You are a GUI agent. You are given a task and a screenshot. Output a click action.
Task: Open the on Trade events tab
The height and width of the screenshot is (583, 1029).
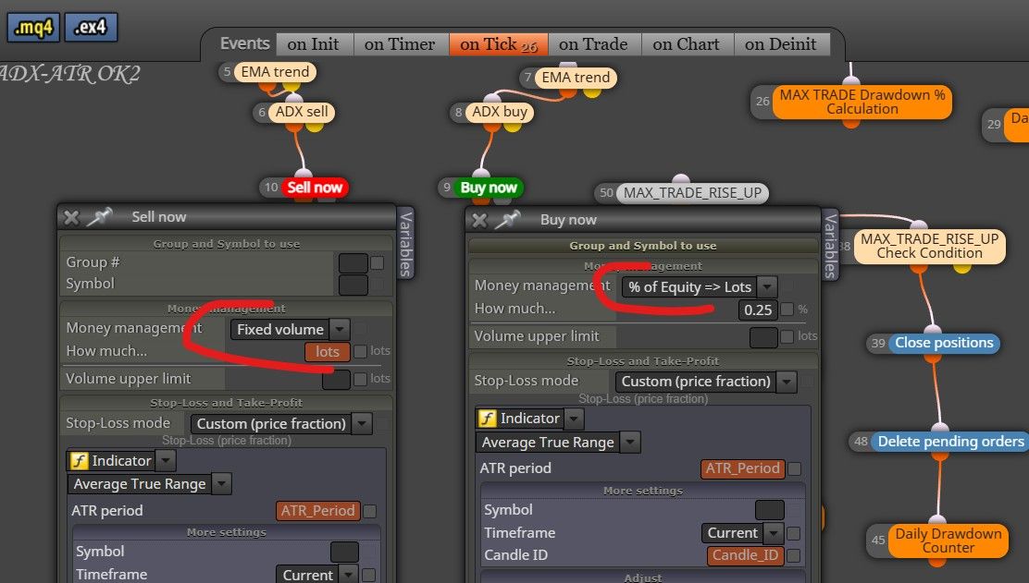(593, 44)
